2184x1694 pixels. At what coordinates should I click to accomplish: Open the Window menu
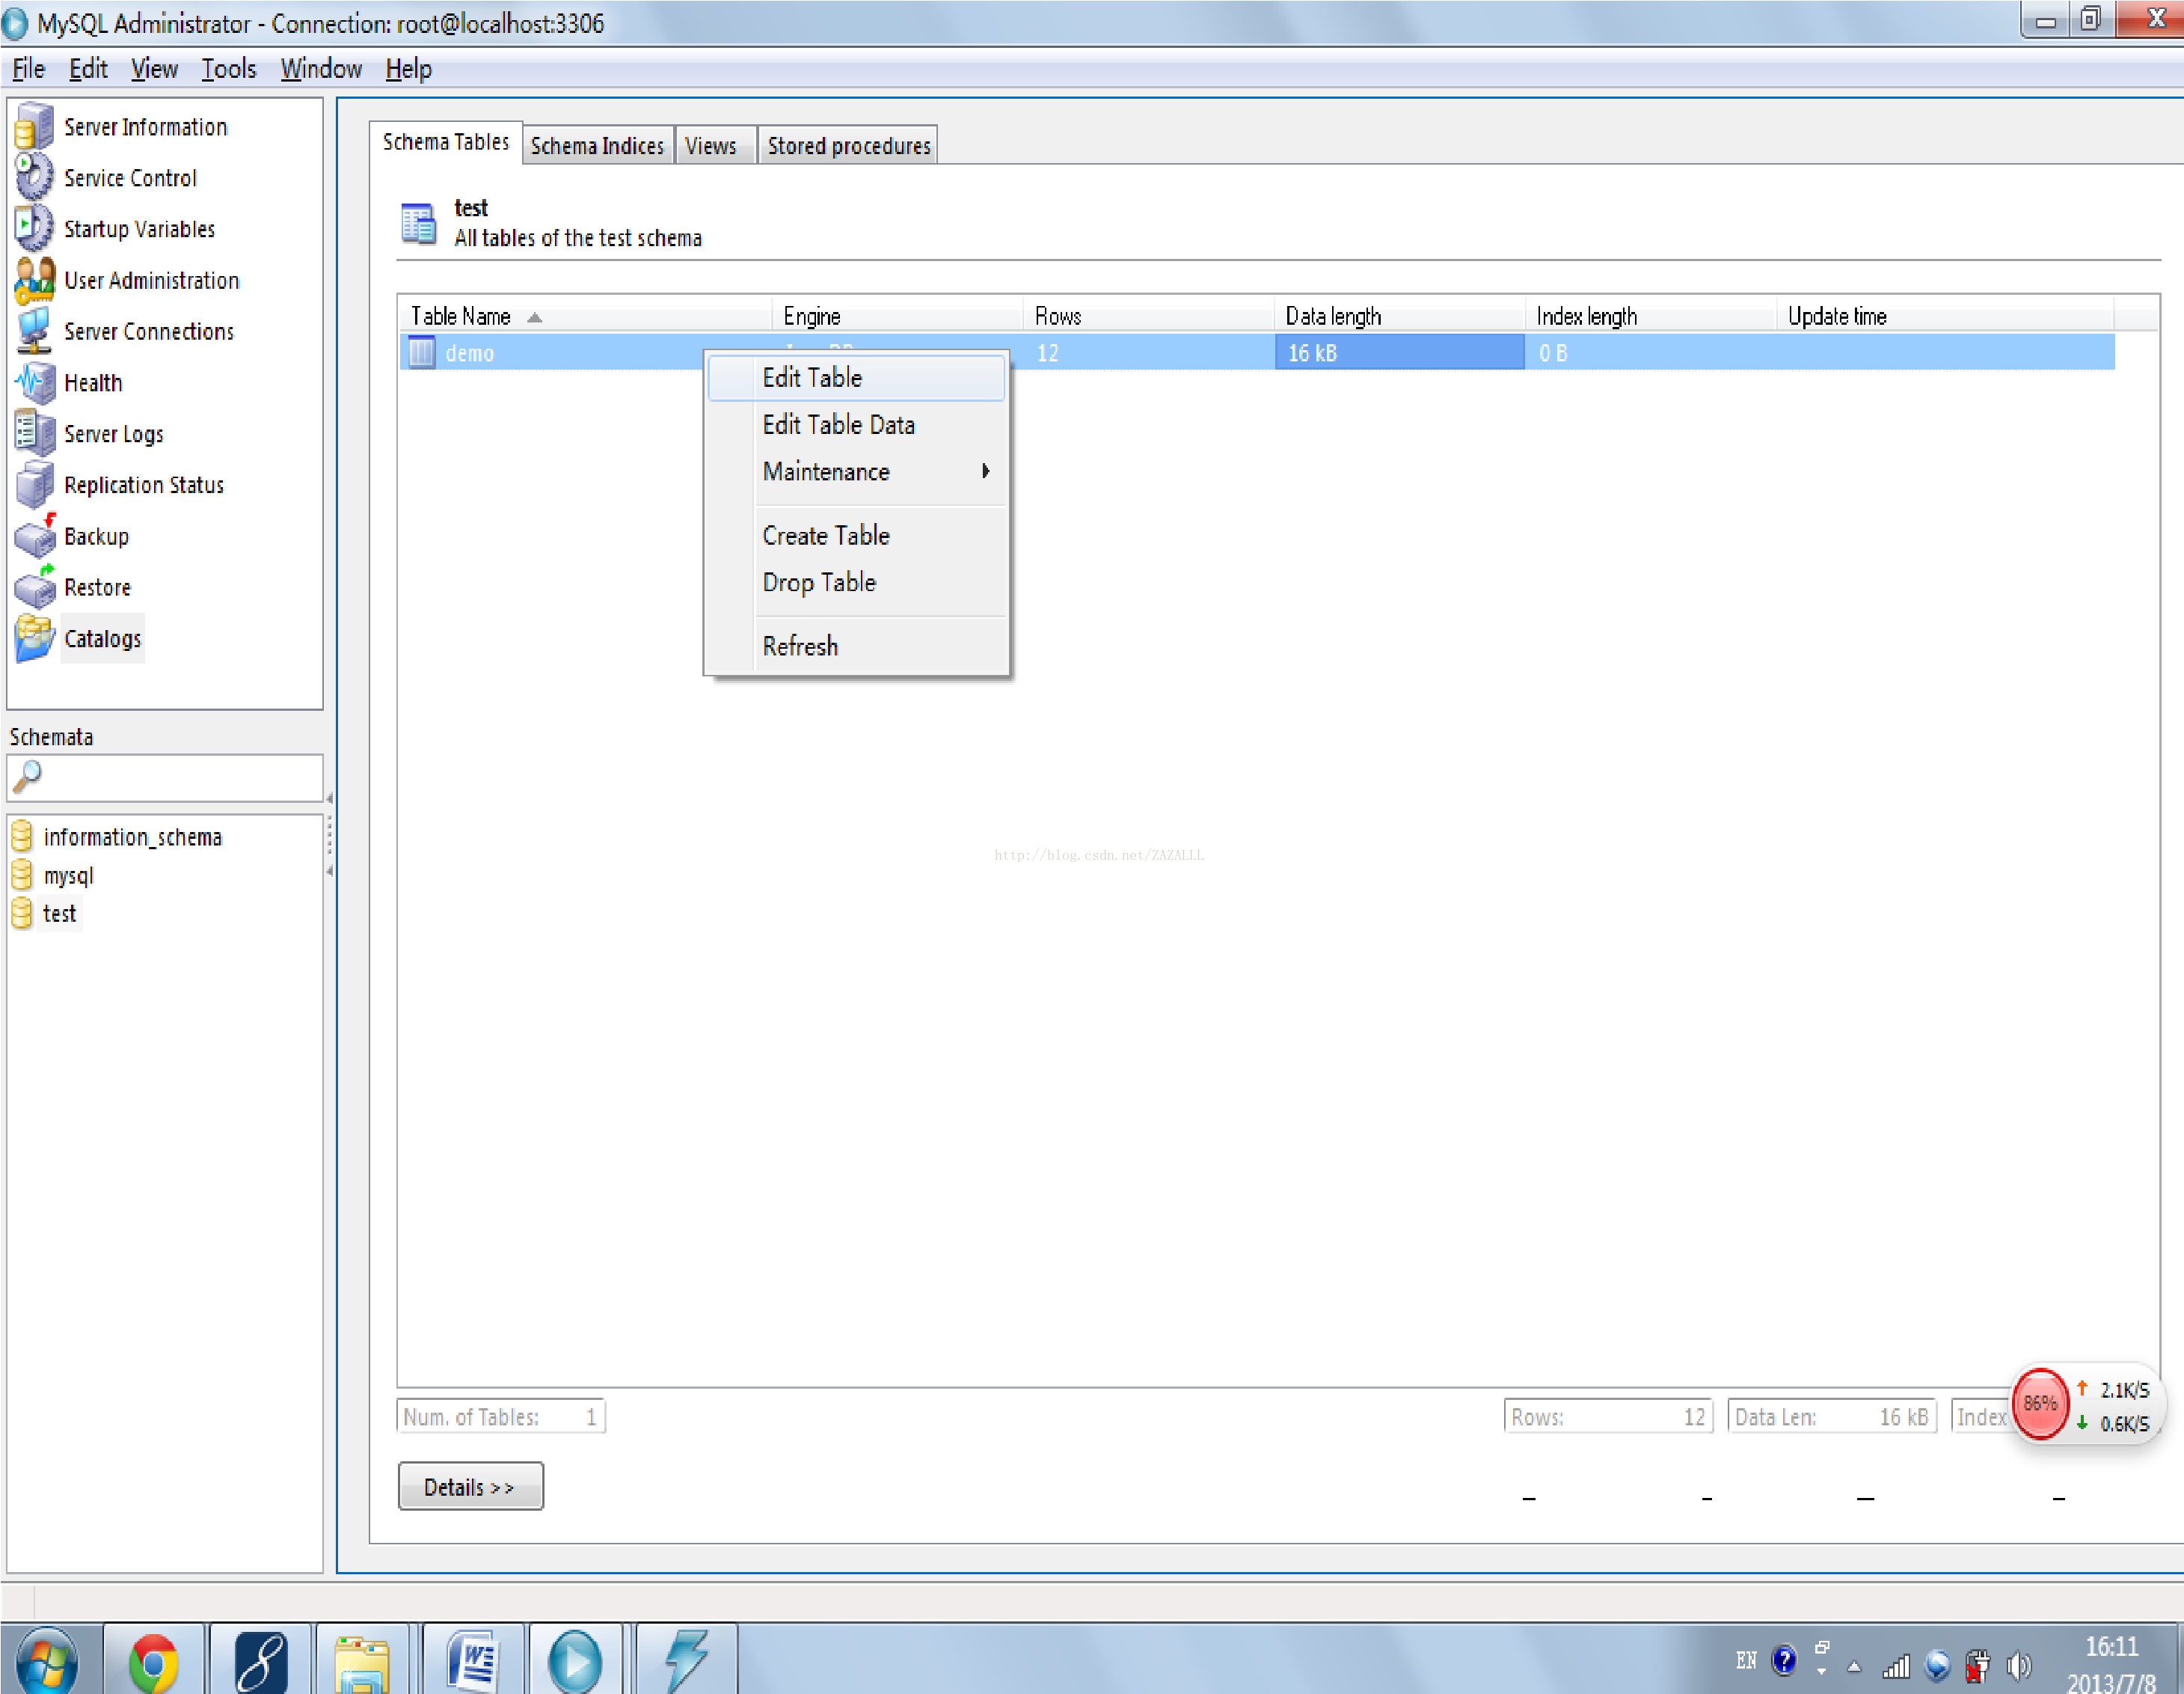click(321, 69)
